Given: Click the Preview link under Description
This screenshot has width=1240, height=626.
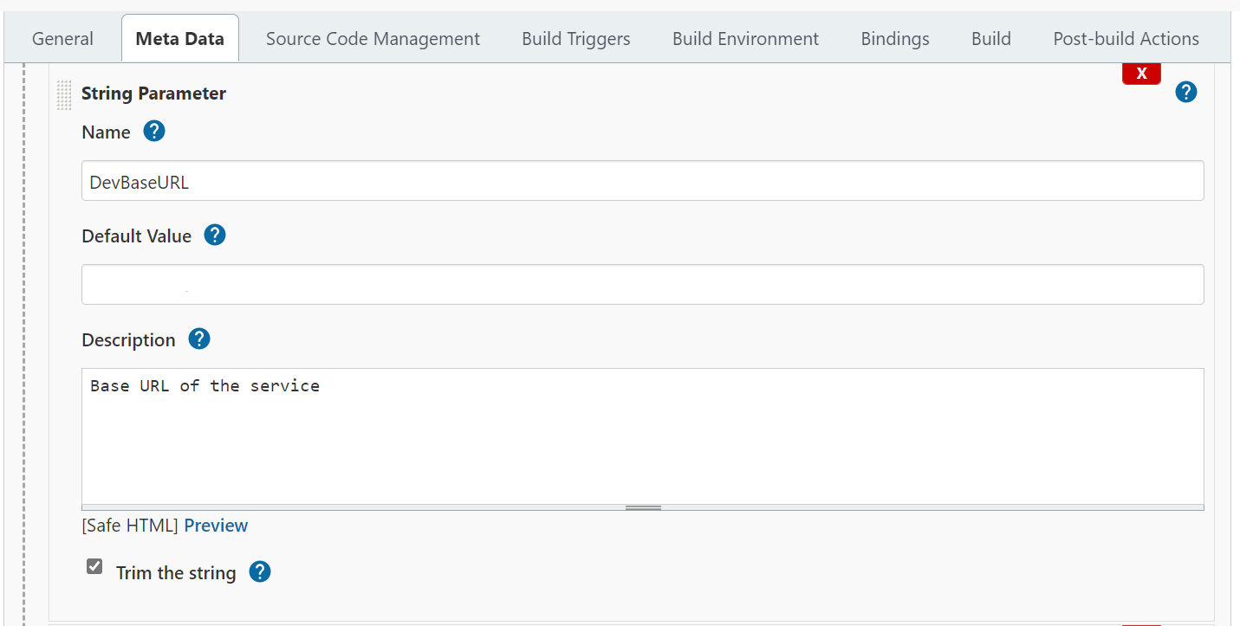Looking at the screenshot, I should (x=216, y=526).
